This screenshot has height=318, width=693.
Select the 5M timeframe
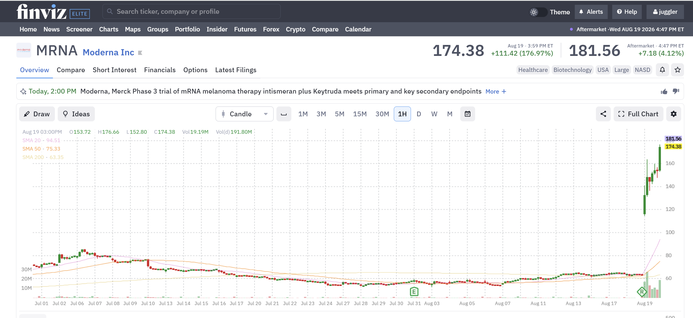click(x=339, y=114)
